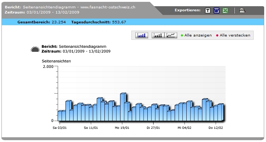
Task: Export report to Excel icon
Action: [x=225, y=11]
